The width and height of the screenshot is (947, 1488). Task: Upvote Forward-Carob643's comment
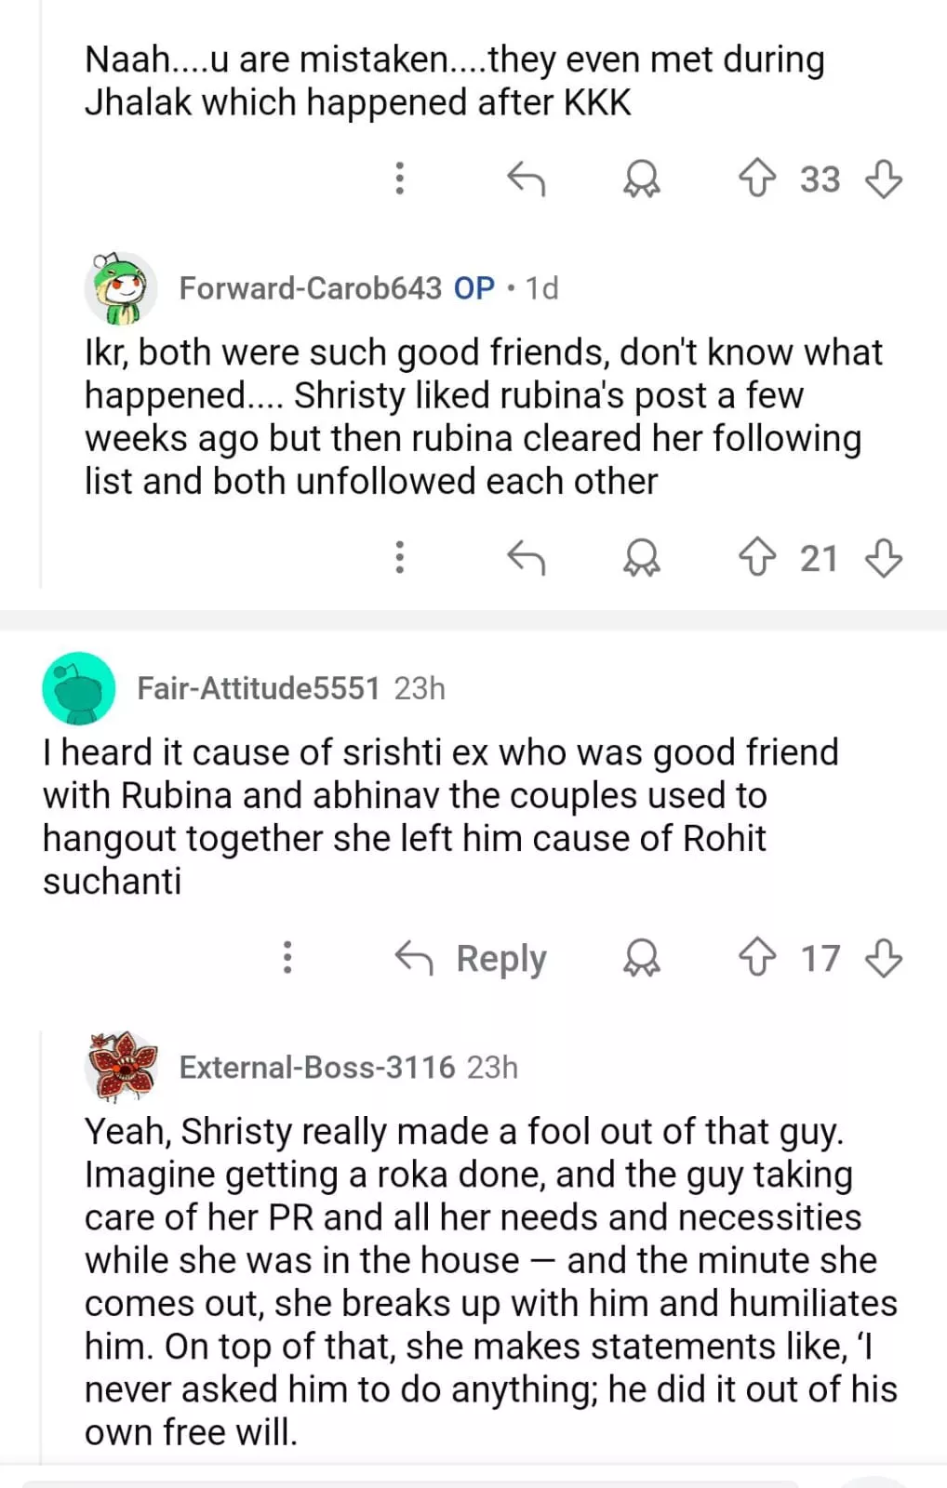(x=756, y=558)
